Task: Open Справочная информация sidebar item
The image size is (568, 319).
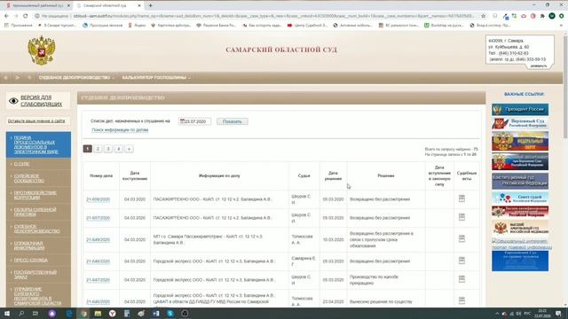Action: [x=29, y=245]
